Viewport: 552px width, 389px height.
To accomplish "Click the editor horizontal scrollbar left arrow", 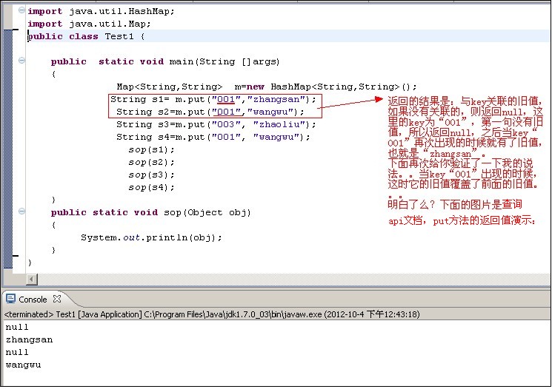I will (31, 279).
